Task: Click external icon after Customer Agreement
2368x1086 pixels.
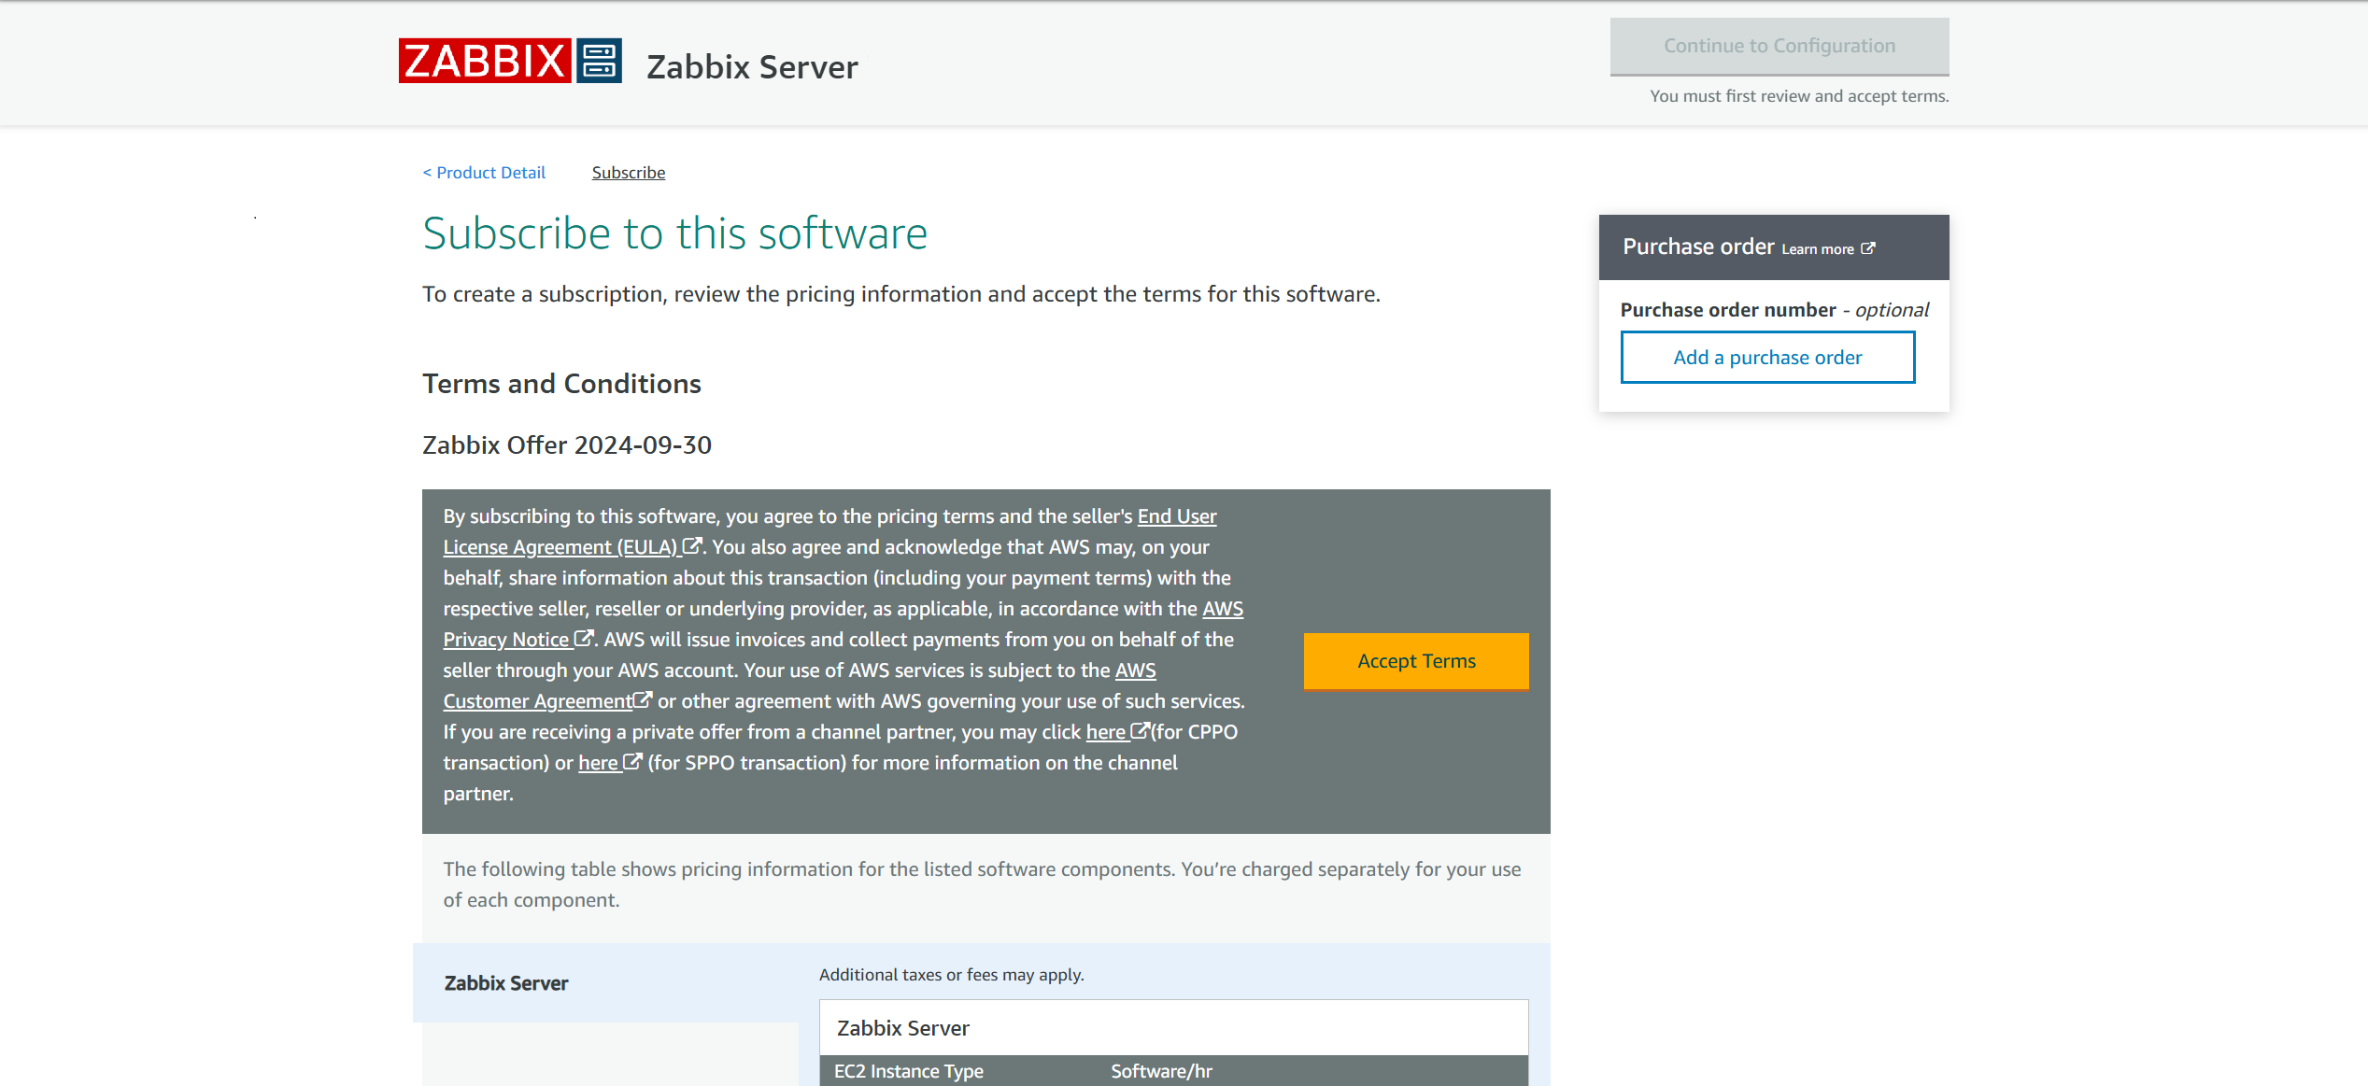Action: point(643,700)
